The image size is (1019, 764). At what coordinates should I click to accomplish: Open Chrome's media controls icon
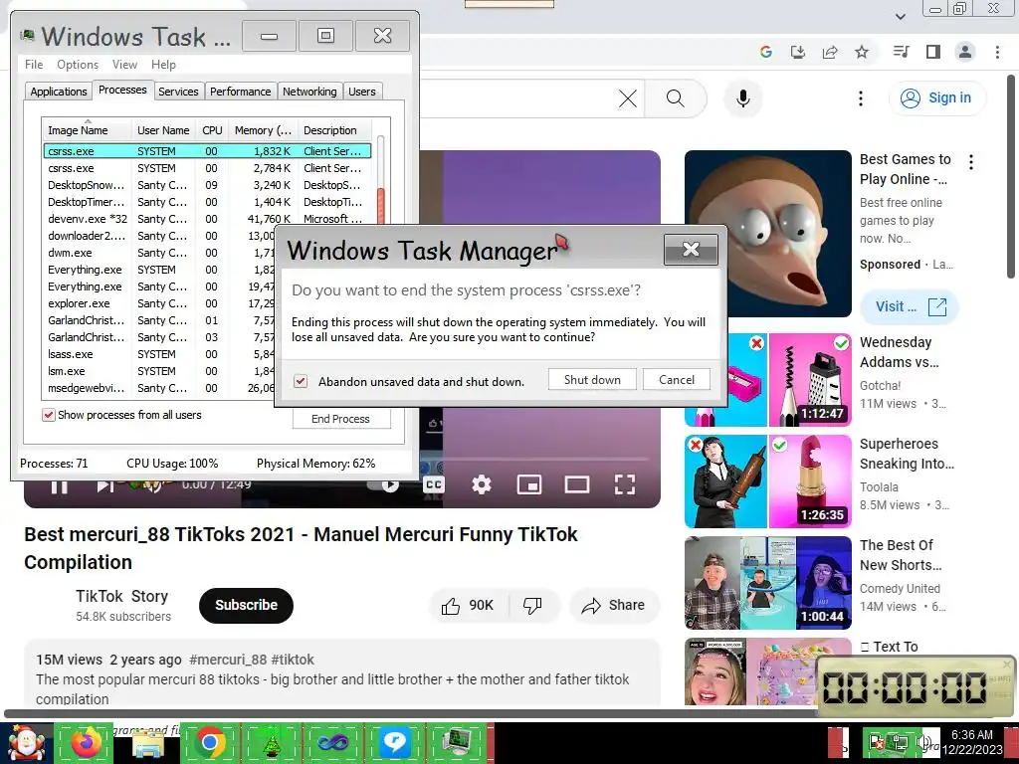tap(902, 52)
